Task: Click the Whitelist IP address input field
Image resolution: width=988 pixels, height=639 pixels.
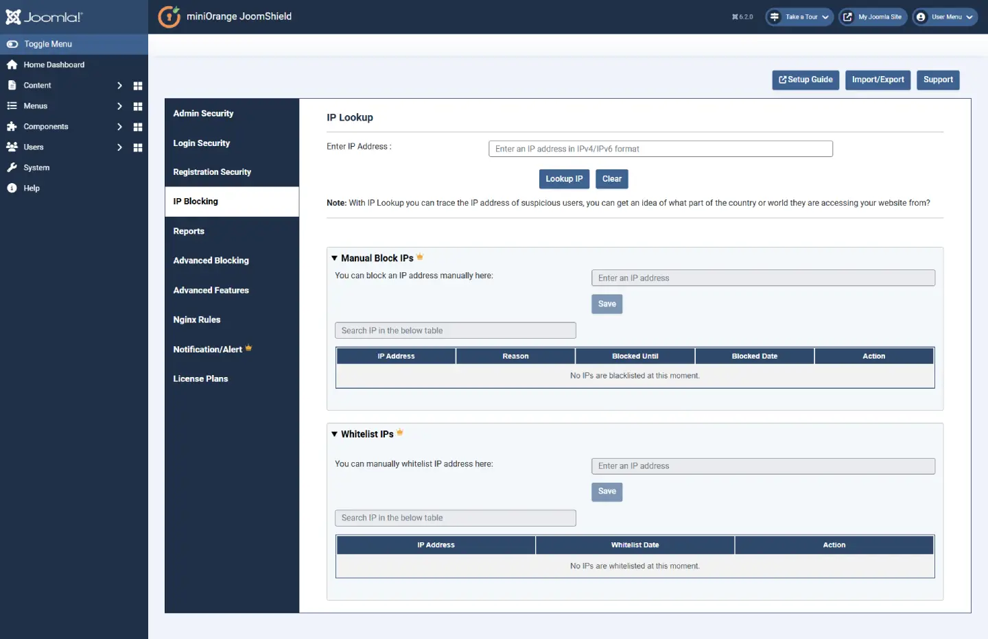Action: (x=763, y=466)
